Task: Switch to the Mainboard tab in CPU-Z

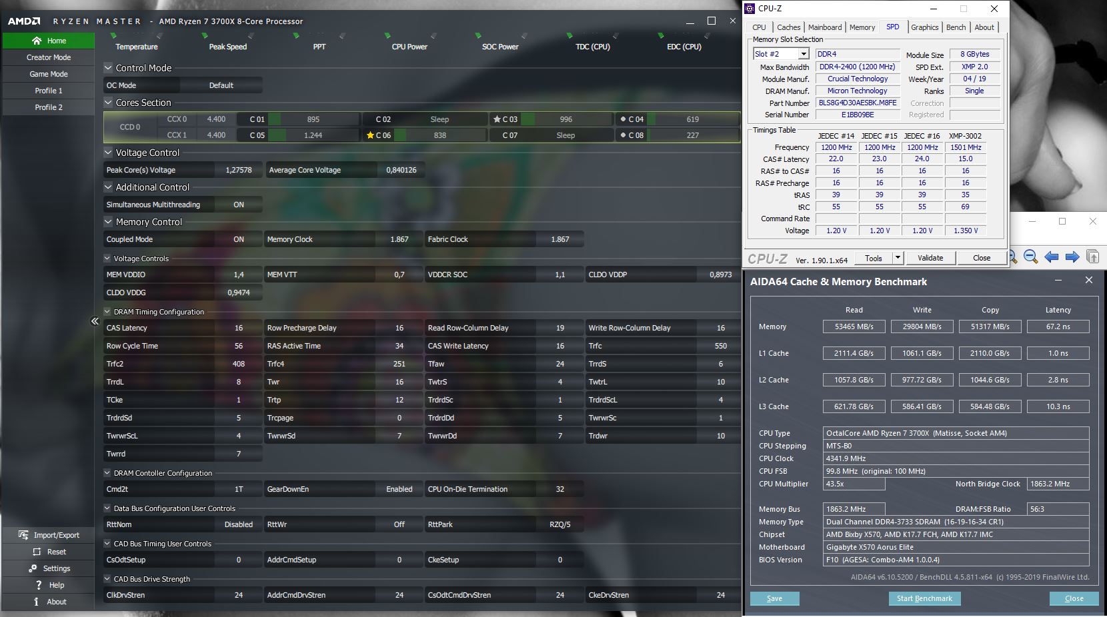Action: click(825, 27)
